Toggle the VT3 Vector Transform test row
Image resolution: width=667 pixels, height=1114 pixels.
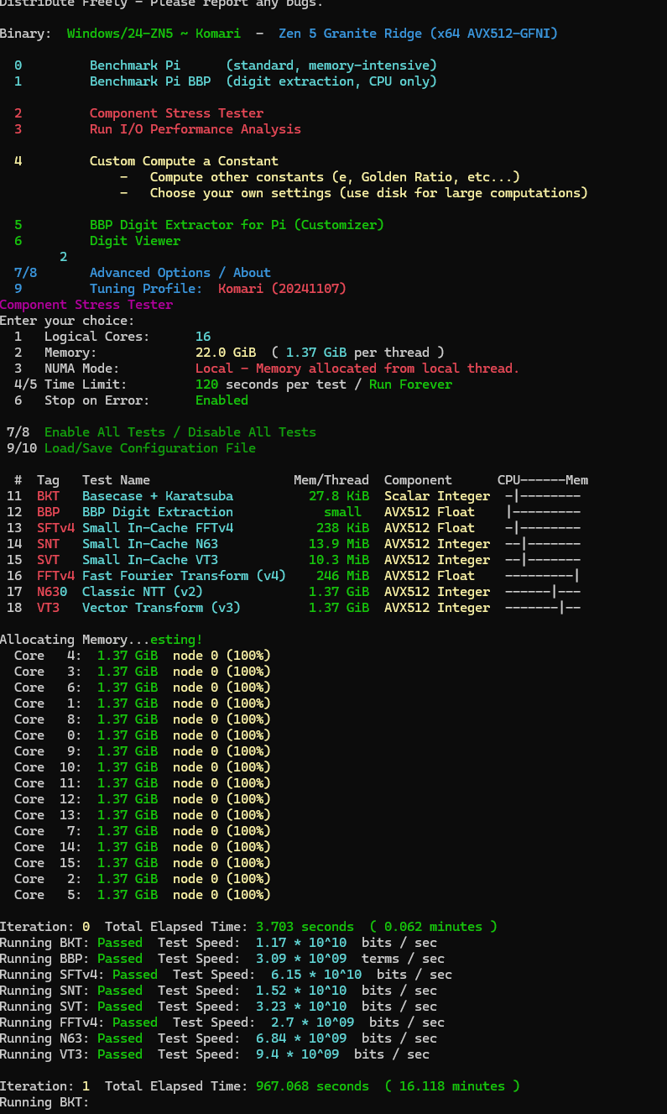pos(160,608)
